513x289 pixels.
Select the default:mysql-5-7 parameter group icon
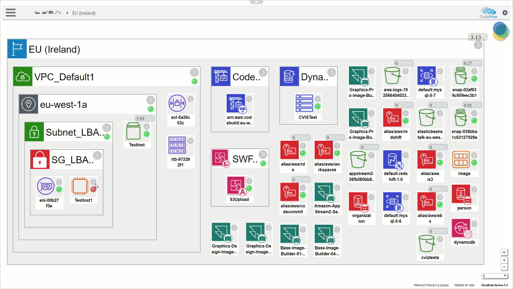tap(426, 75)
